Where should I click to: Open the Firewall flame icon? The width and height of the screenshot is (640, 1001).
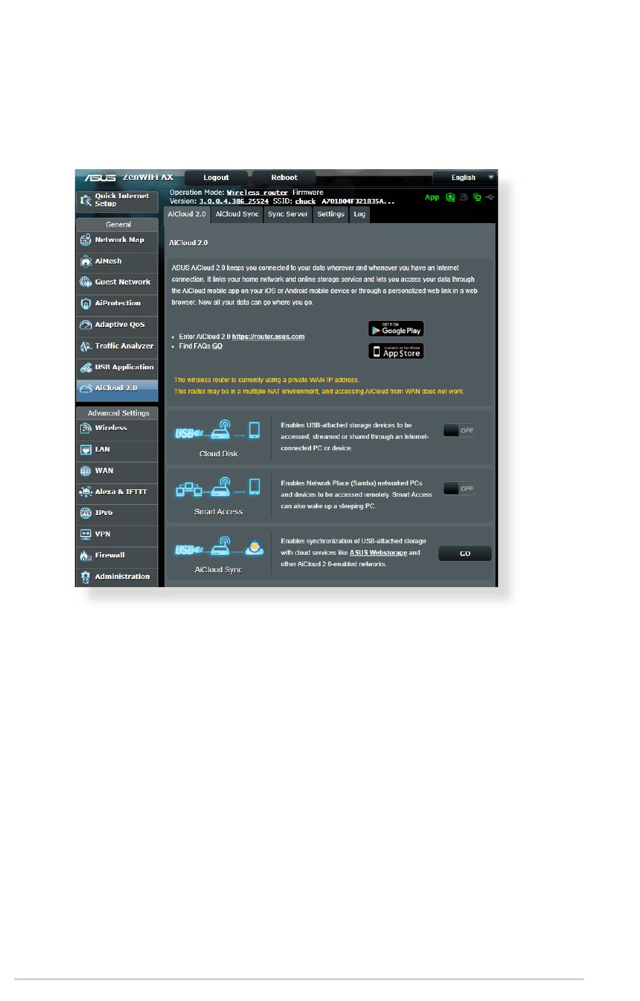click(86, 556)
